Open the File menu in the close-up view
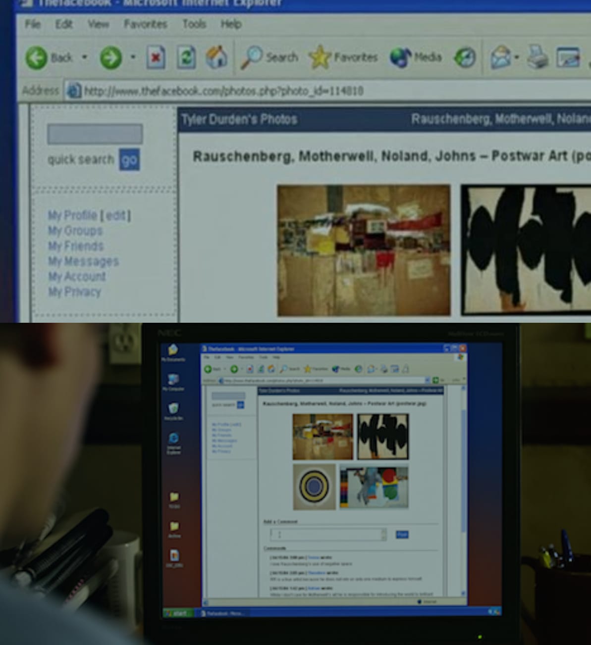Image resolution: width=591 pixels, height=645 pixels. [x=33, y=24]
